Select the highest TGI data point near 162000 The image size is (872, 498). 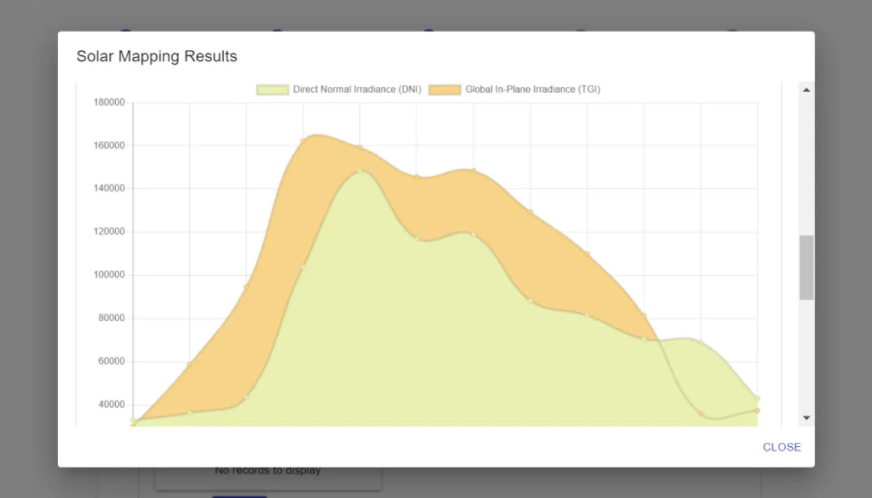coord(303,141)
